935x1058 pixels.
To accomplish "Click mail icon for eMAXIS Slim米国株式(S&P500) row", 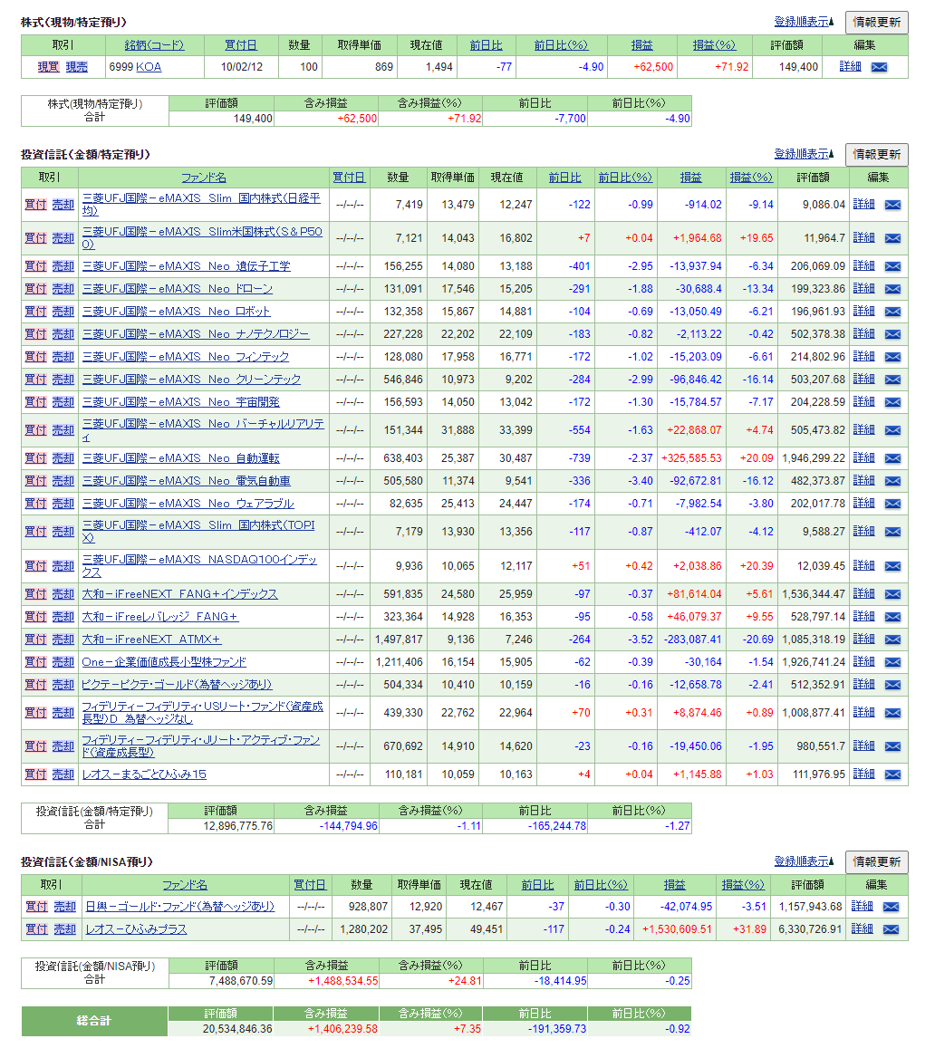I will [x=892, y=238].
